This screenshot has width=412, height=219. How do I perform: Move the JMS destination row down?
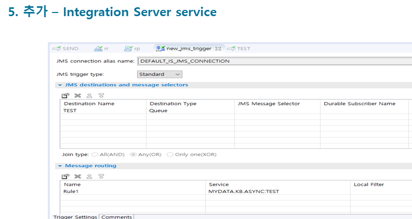(x=101, y=96)
